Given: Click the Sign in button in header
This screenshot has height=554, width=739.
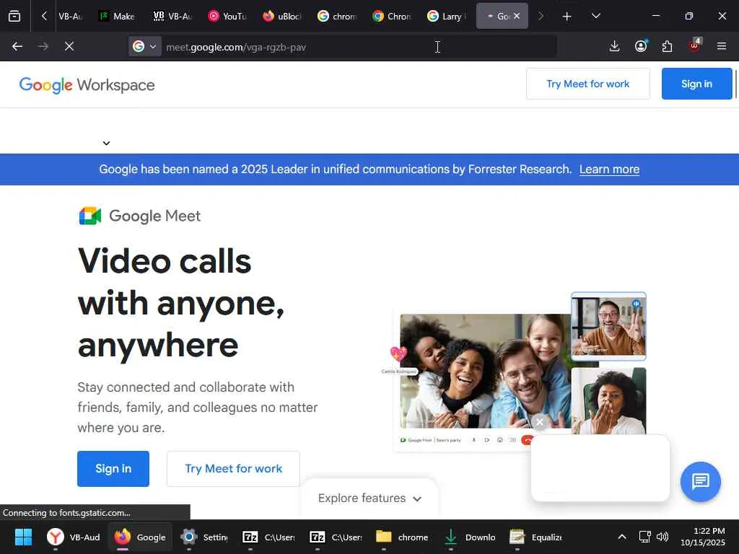Looking at the screenshot, I should click(x=696, y=84).
